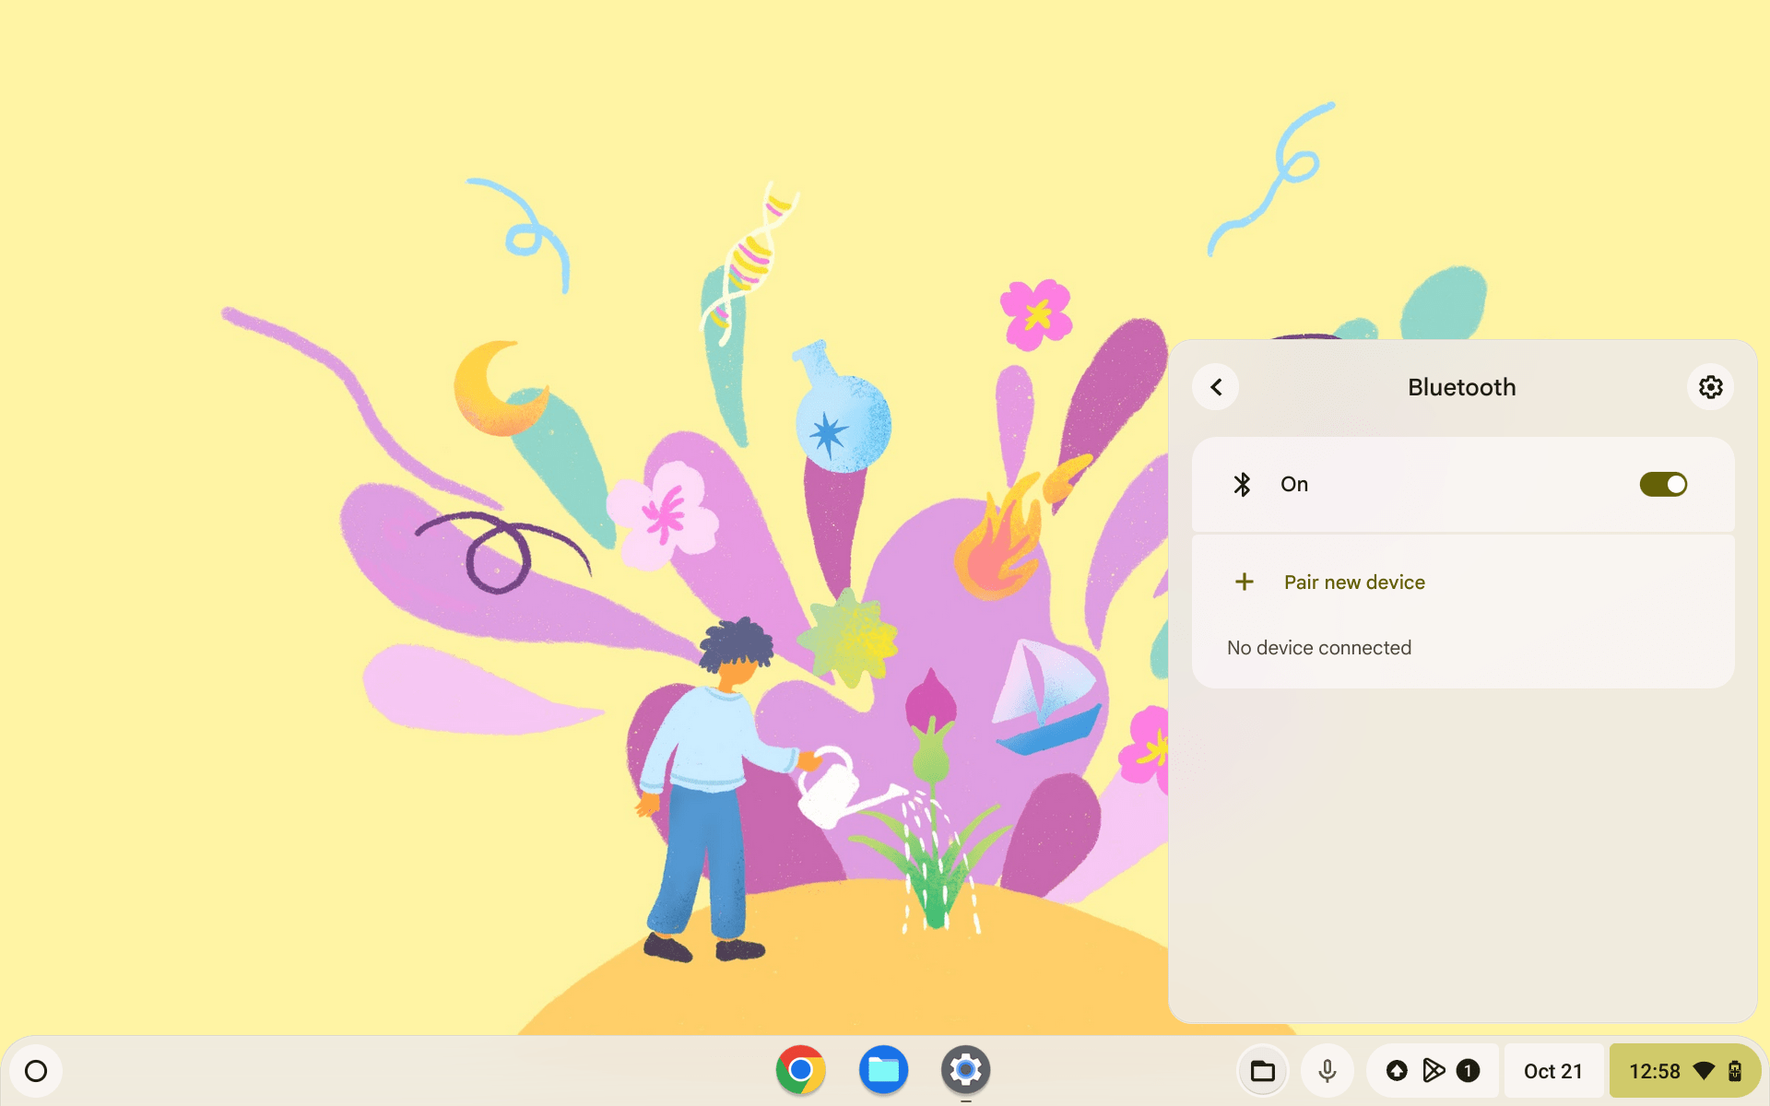Viewport: 1770px width, 1106px height.
Task: Click the Wi-Fi icon in the status area
Action: [x=1702, y=1070]
